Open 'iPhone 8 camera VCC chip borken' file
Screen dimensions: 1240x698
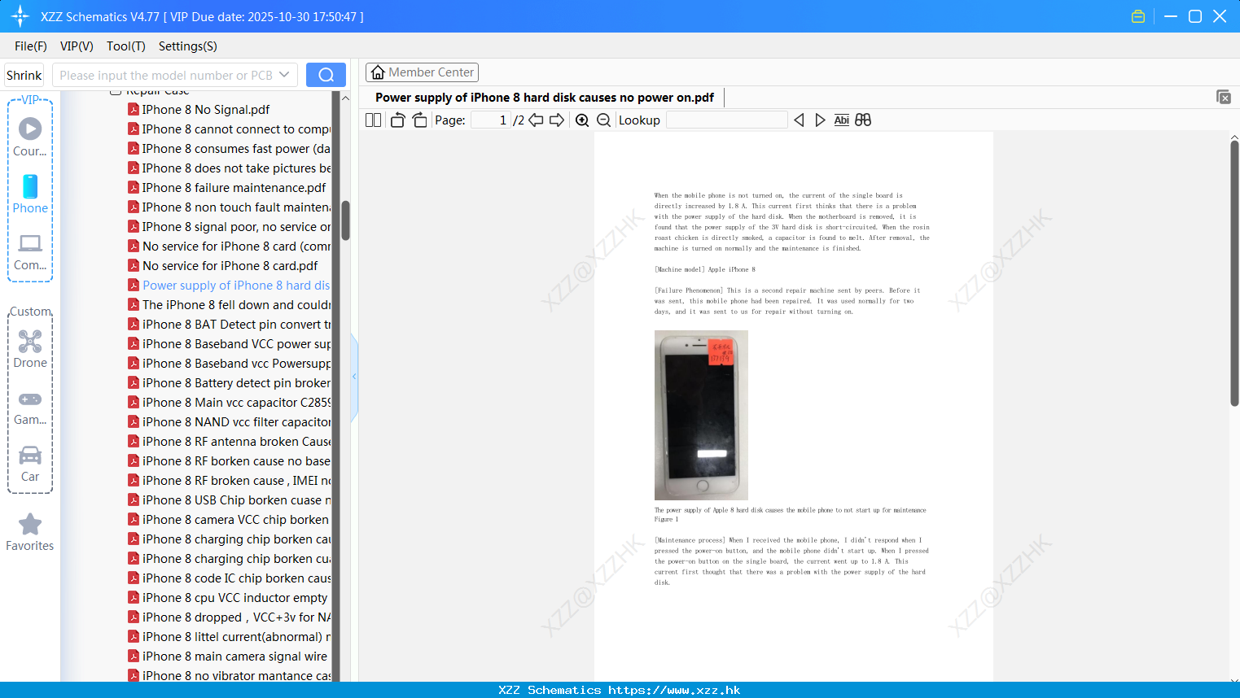click(228, 520)
